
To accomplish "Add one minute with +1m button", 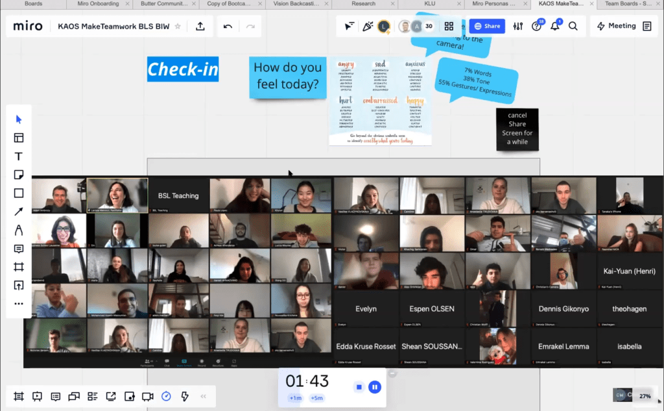I will (x=295, y=398).
